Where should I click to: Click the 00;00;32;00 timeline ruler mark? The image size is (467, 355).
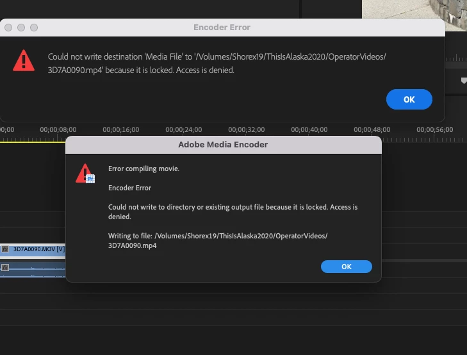tap(246, 129)
